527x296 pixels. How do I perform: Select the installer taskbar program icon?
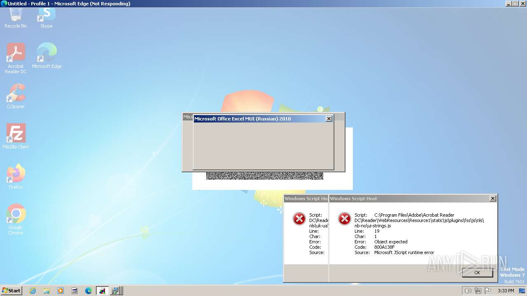click(x=115, y=291)
